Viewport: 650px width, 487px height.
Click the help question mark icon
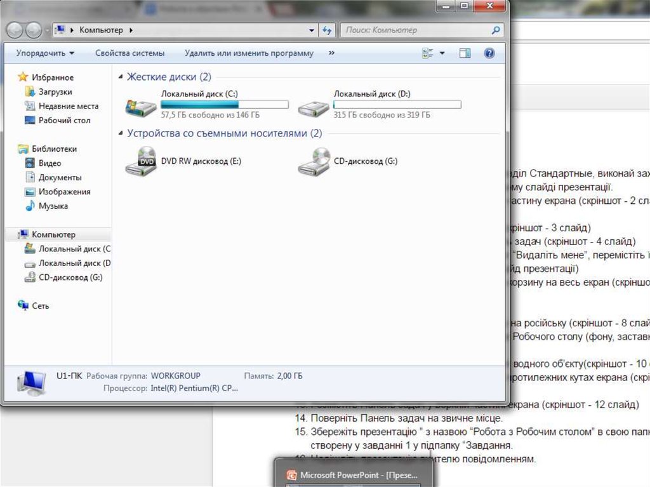(489, 53)
